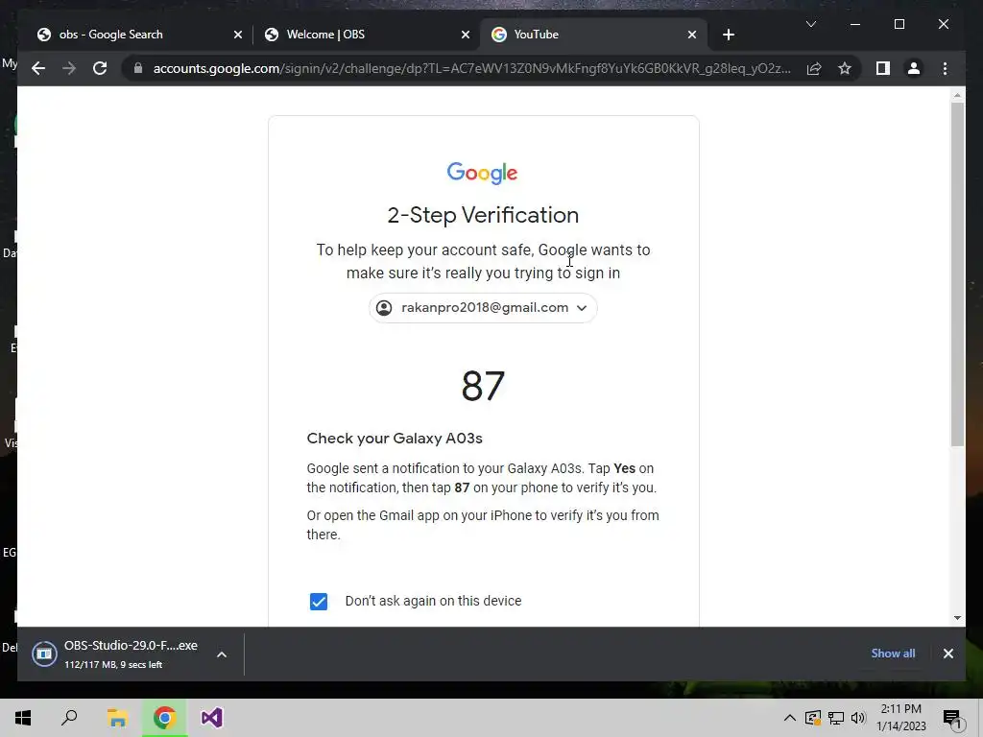Click the browser forward arrow

coord(69,68)
